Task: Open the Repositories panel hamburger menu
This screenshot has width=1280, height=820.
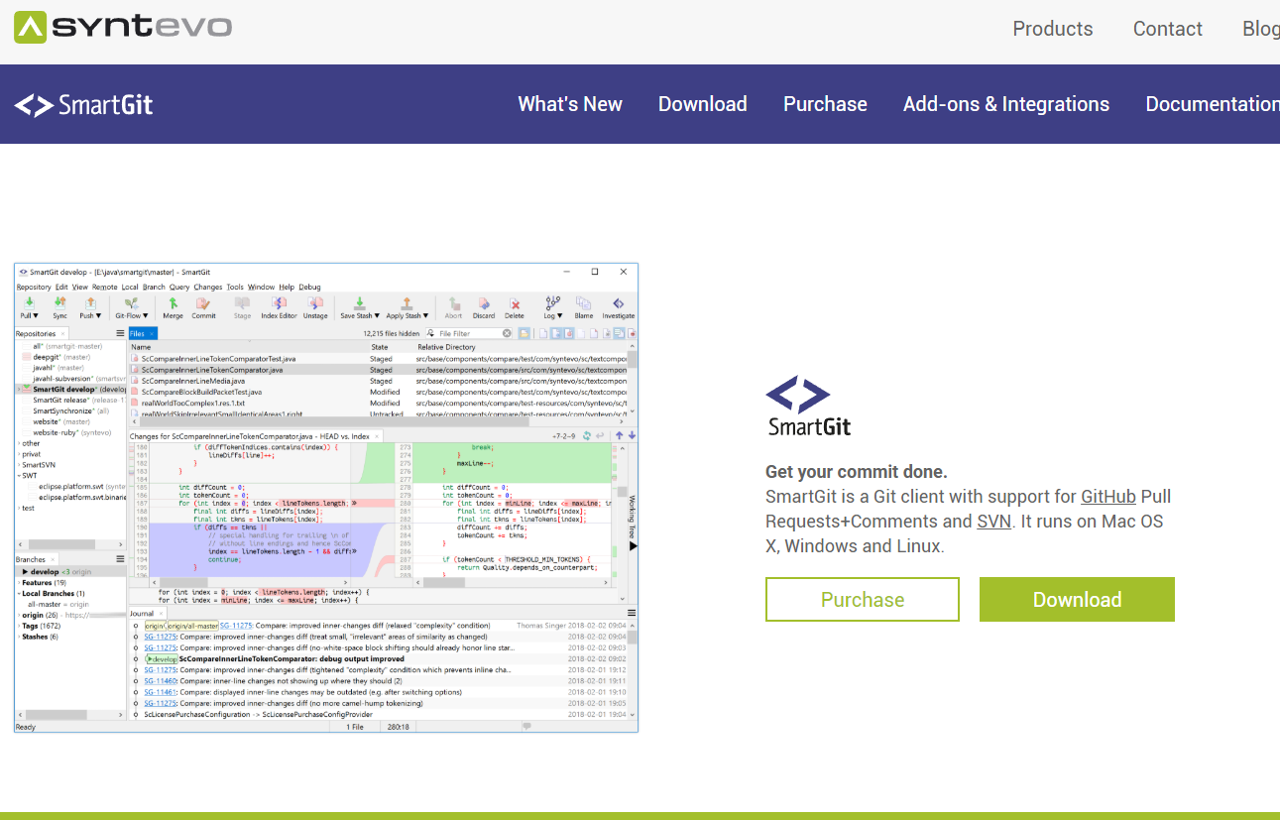Action: click(x=120, y=334)
